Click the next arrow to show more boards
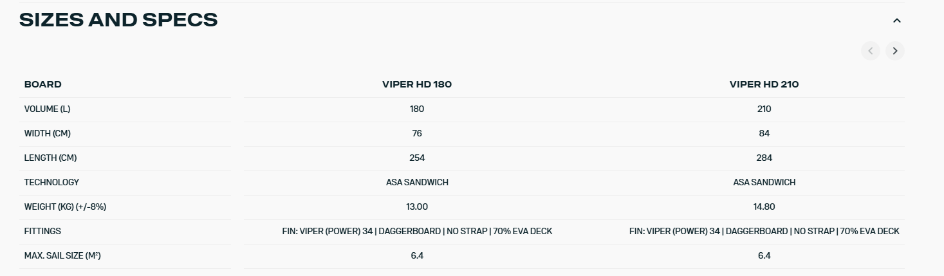This screenshot has height=276, width=944. [894, 51]
